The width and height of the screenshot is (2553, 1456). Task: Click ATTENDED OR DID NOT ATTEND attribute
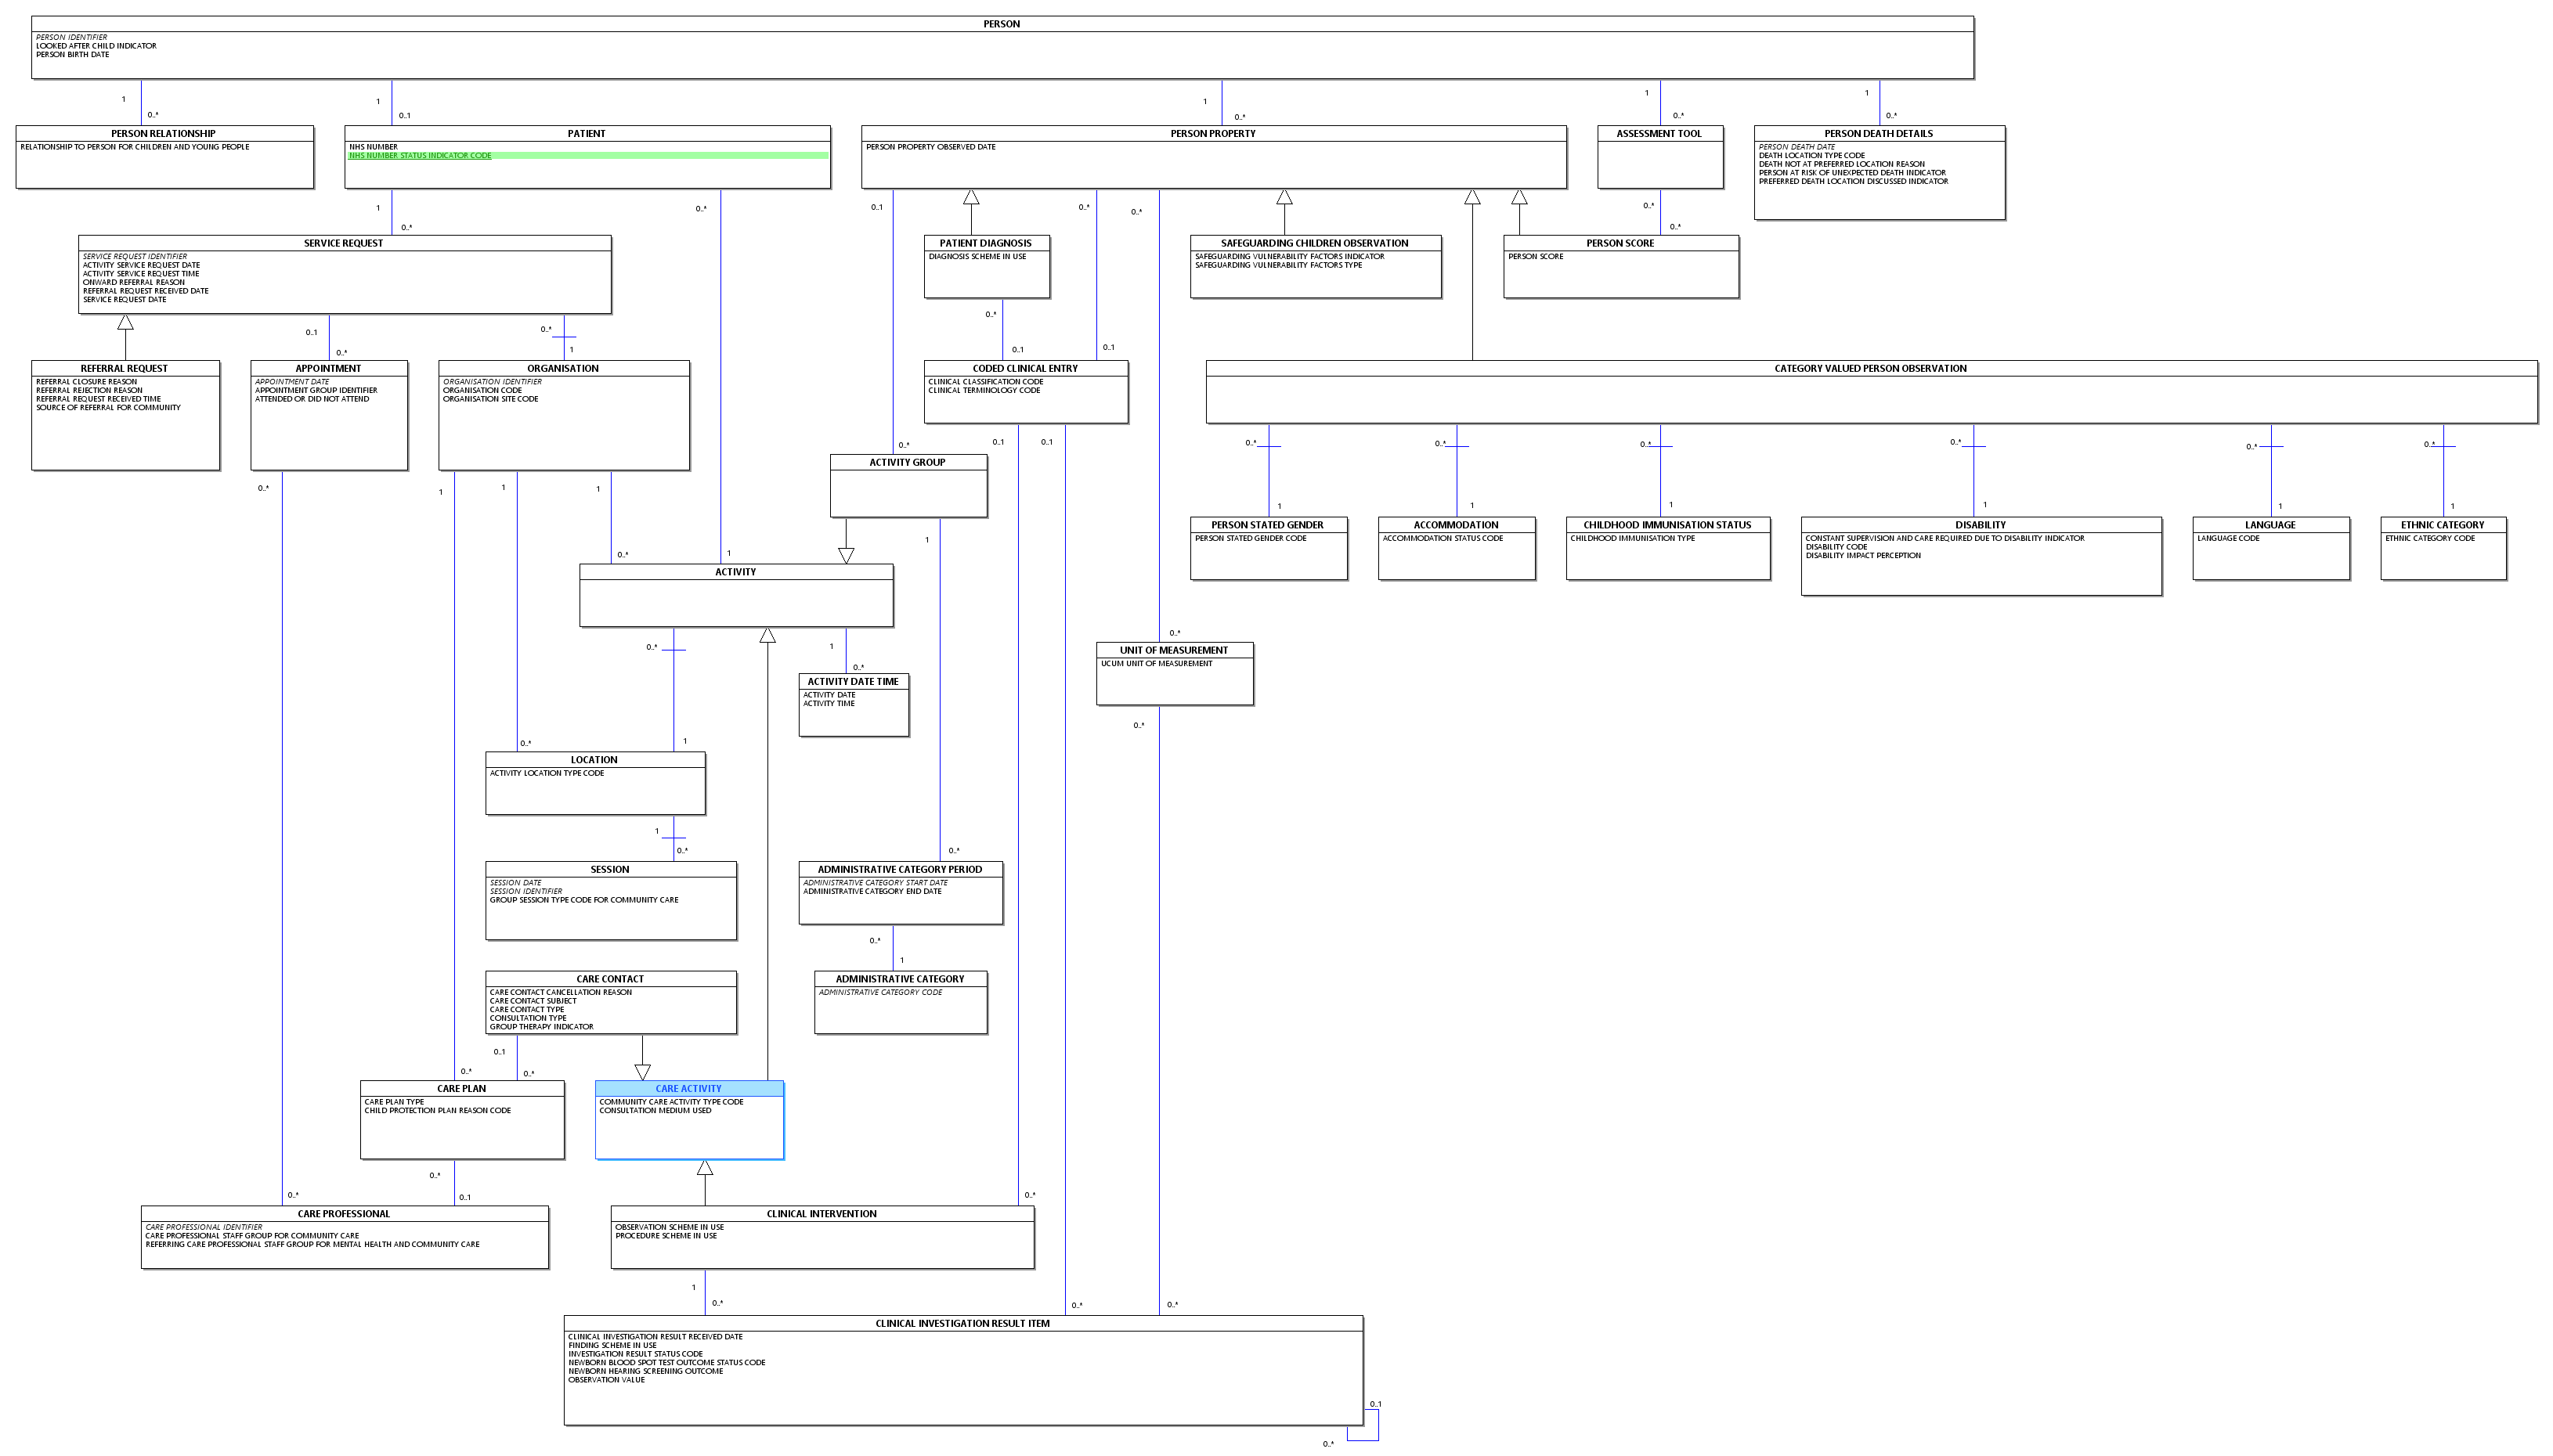pyautogui.click(x=312, y=399)
